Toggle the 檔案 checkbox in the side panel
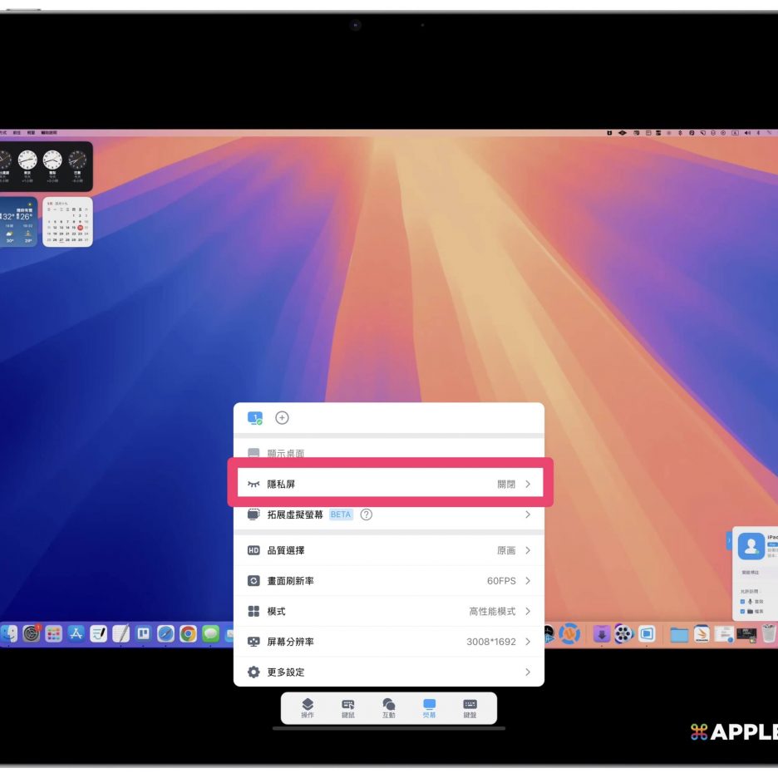The width and height of the screenshot is (778, 778). (742, 611)
